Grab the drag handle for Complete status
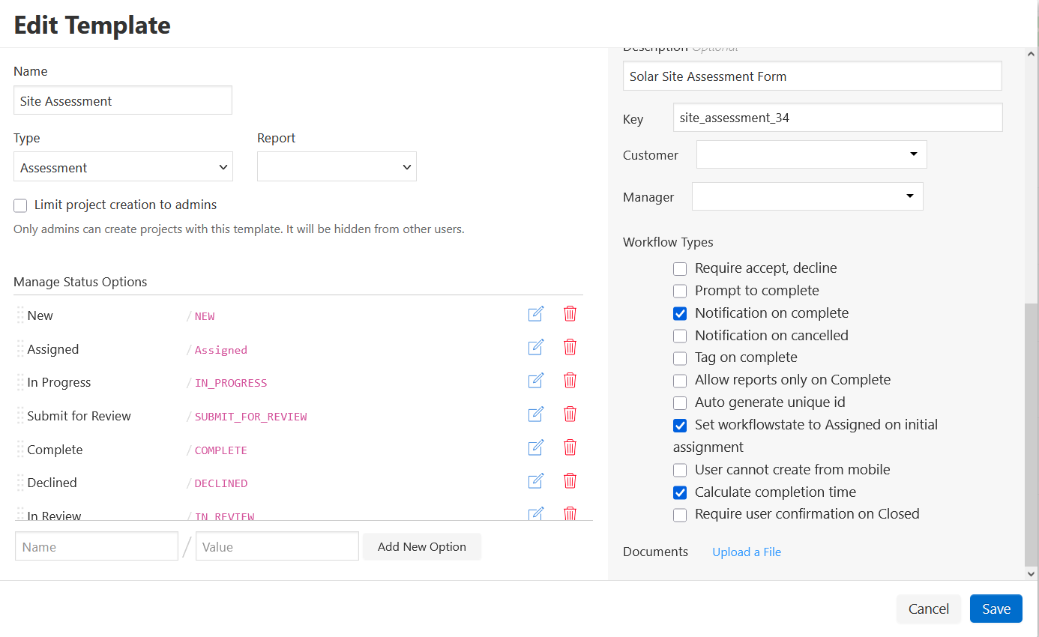1039x637 pixels. pyautogui.click(x=20, y=449)
